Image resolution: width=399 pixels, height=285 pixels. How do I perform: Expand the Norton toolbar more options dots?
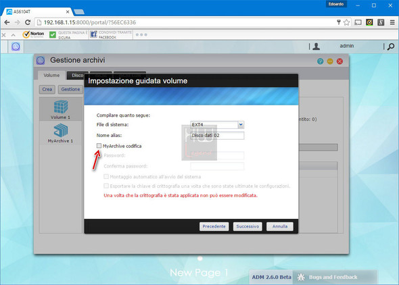point(141,34)
